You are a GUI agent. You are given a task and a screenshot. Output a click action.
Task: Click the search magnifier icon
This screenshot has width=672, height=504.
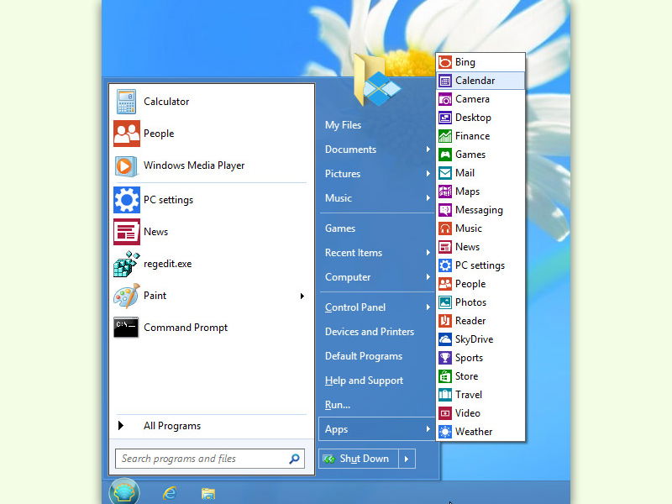point(295,459)
